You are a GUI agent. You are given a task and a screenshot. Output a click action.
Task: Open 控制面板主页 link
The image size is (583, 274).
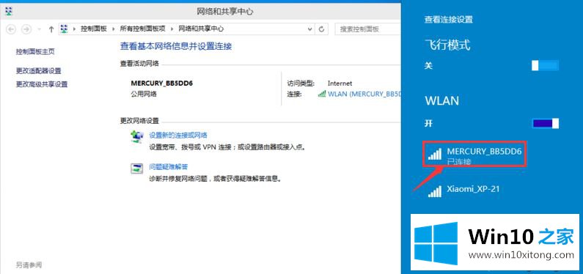(35, 51)
